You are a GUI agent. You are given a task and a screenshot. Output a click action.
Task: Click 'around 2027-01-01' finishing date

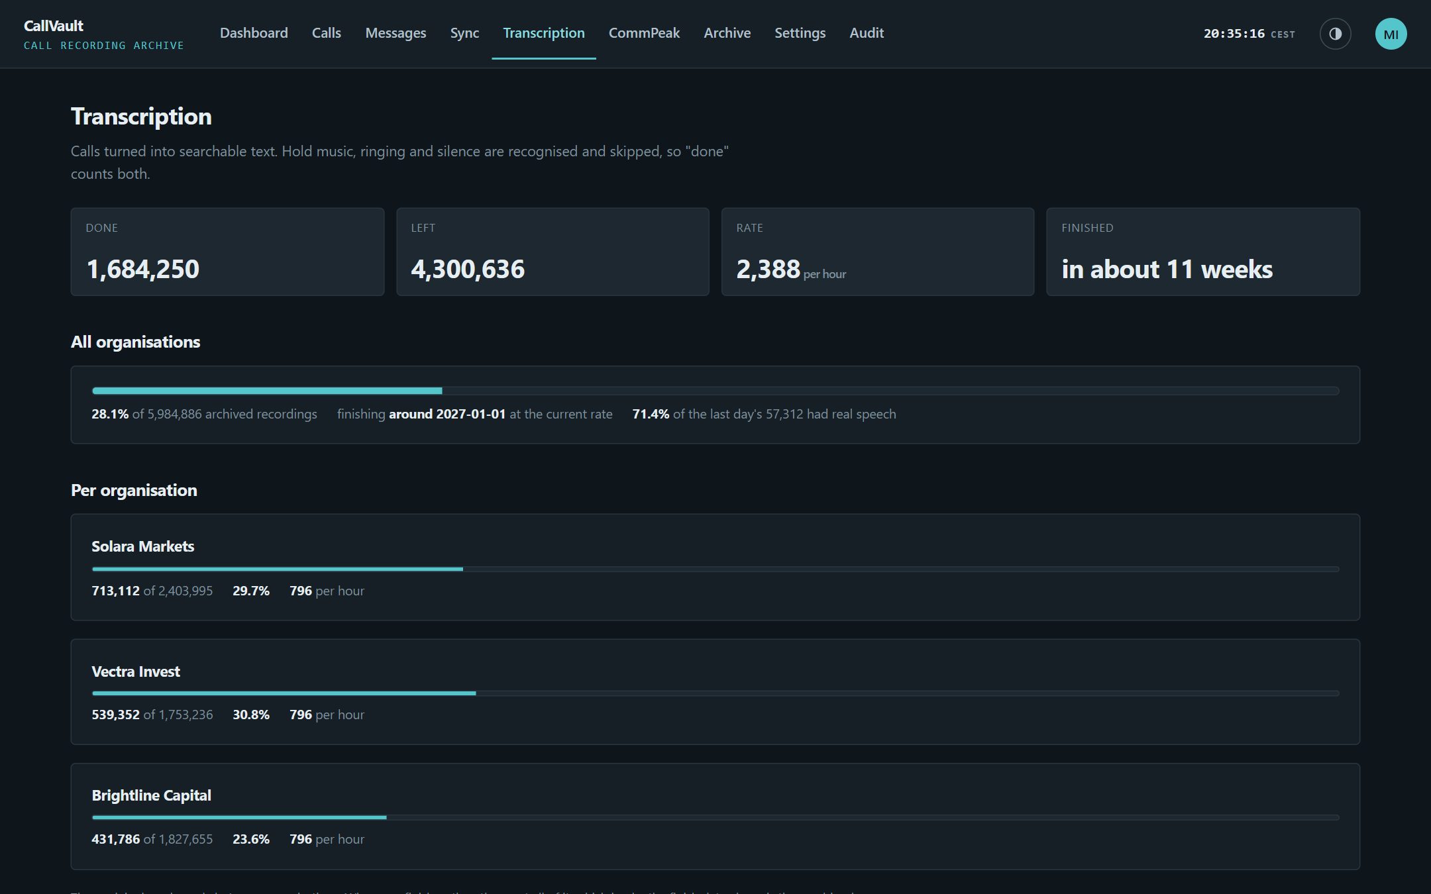click(x=447, y=414)
